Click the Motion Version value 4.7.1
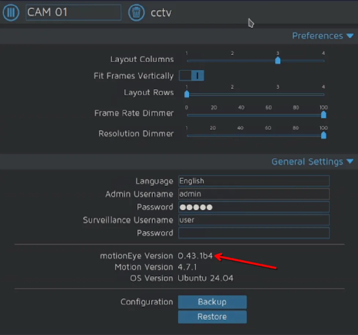This screenshot has width=358, height=335. click(187, 267)
